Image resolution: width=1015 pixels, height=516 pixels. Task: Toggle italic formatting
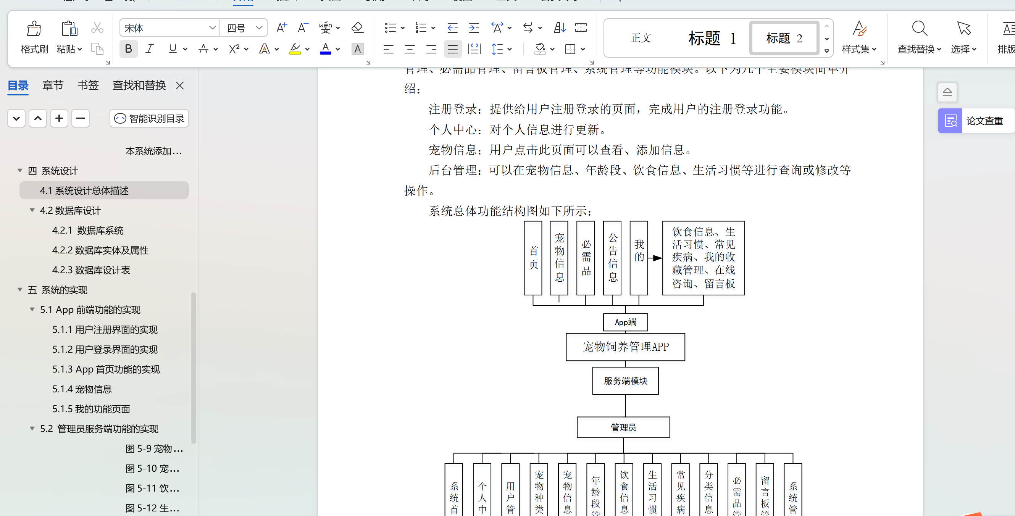[x=149, y=49]
